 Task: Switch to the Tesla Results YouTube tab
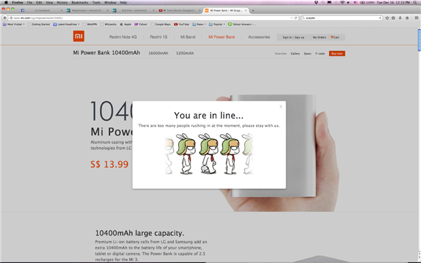point(180,10)
